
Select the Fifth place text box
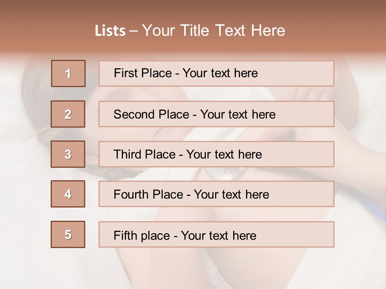pyautogui.click(x=216, y=234)
